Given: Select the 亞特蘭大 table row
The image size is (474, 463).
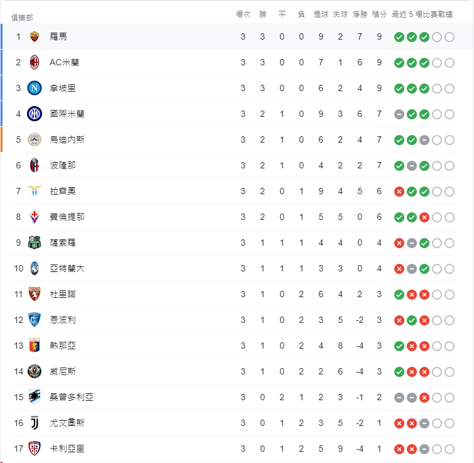Looking at the screenshot, I should click(233, 268).
